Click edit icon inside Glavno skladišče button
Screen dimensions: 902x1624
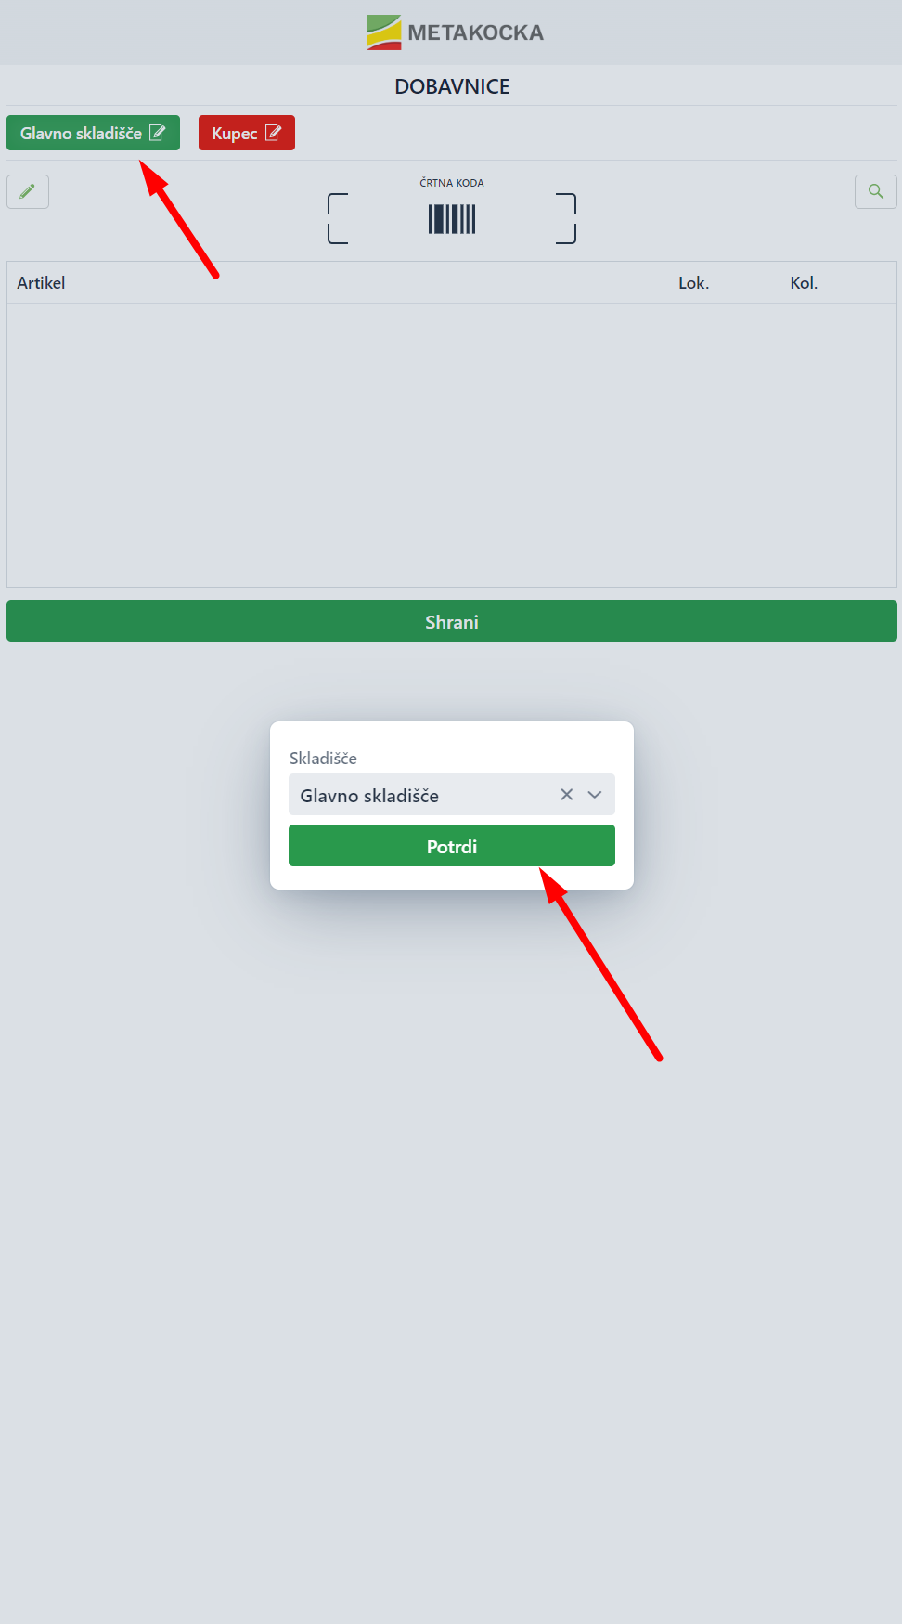(158, 133)
